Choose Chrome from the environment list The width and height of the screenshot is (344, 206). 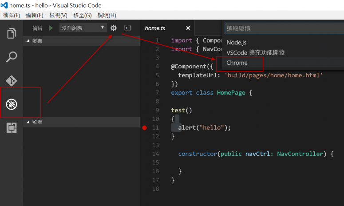237,63
